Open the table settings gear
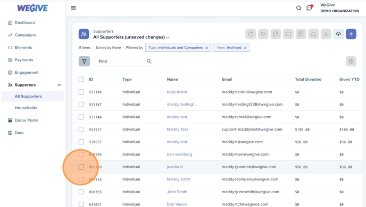The width and height of the screenshot is (366, 207). coord(351,61)
